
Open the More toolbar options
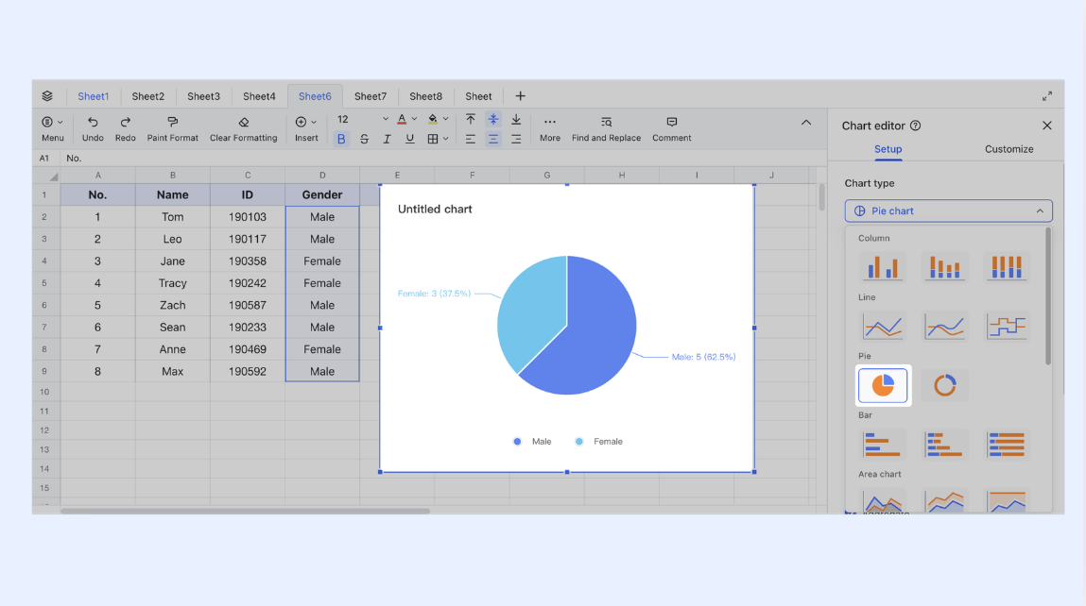pos(550,128)
